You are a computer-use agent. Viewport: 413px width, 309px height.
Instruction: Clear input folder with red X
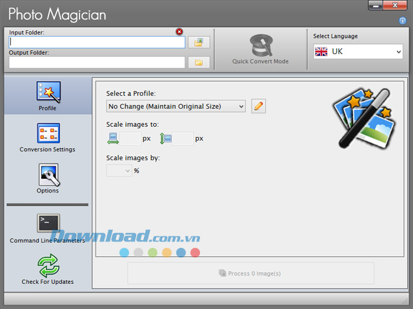179,32
